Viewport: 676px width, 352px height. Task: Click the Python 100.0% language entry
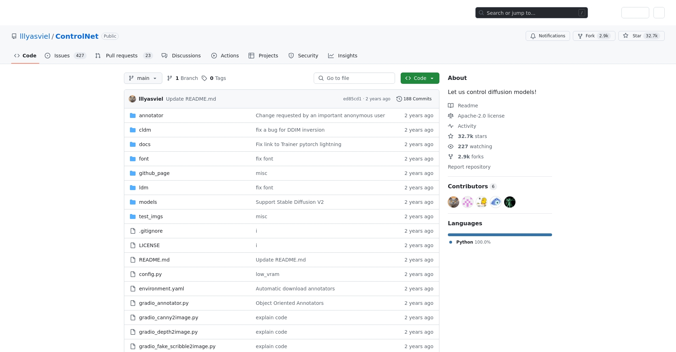(x=470, y=242)
